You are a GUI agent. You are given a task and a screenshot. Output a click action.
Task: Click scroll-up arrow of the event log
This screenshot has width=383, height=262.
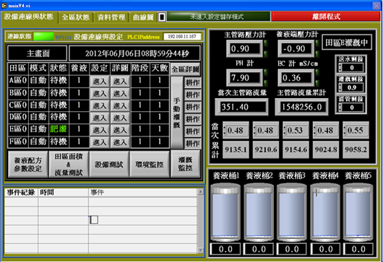[x=201, y=192]
